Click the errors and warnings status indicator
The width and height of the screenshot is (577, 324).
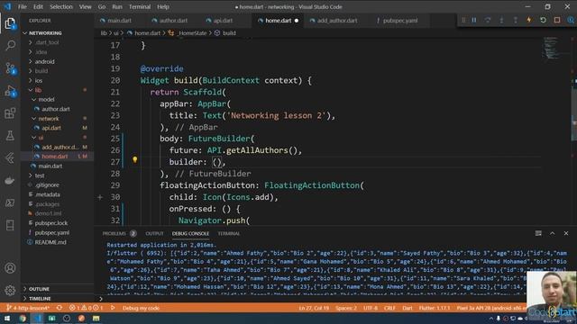pos(87,308)
